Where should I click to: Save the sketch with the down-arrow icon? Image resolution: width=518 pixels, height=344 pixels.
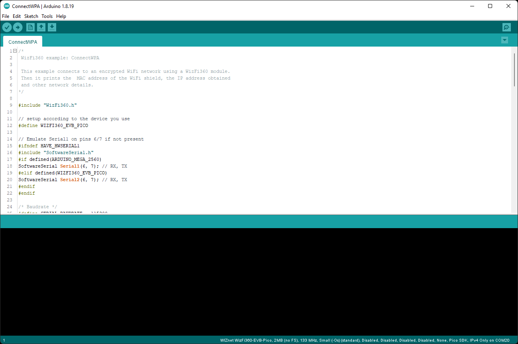pos(52,27)
